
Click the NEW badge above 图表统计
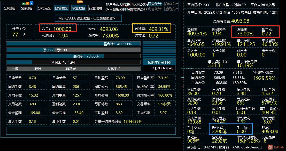coord(28,3)
